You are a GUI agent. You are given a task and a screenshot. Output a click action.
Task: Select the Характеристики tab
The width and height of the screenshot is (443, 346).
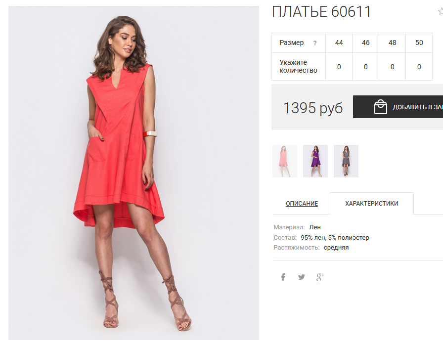(x=371, y=203)
